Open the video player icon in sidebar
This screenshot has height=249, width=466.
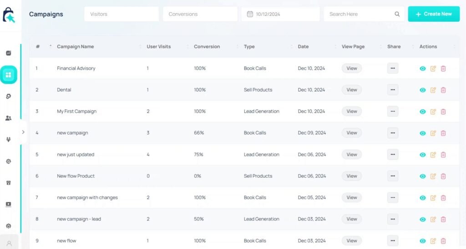click(8, 205)
